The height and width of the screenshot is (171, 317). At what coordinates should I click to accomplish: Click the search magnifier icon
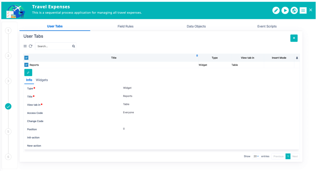[x=73, y=46]
